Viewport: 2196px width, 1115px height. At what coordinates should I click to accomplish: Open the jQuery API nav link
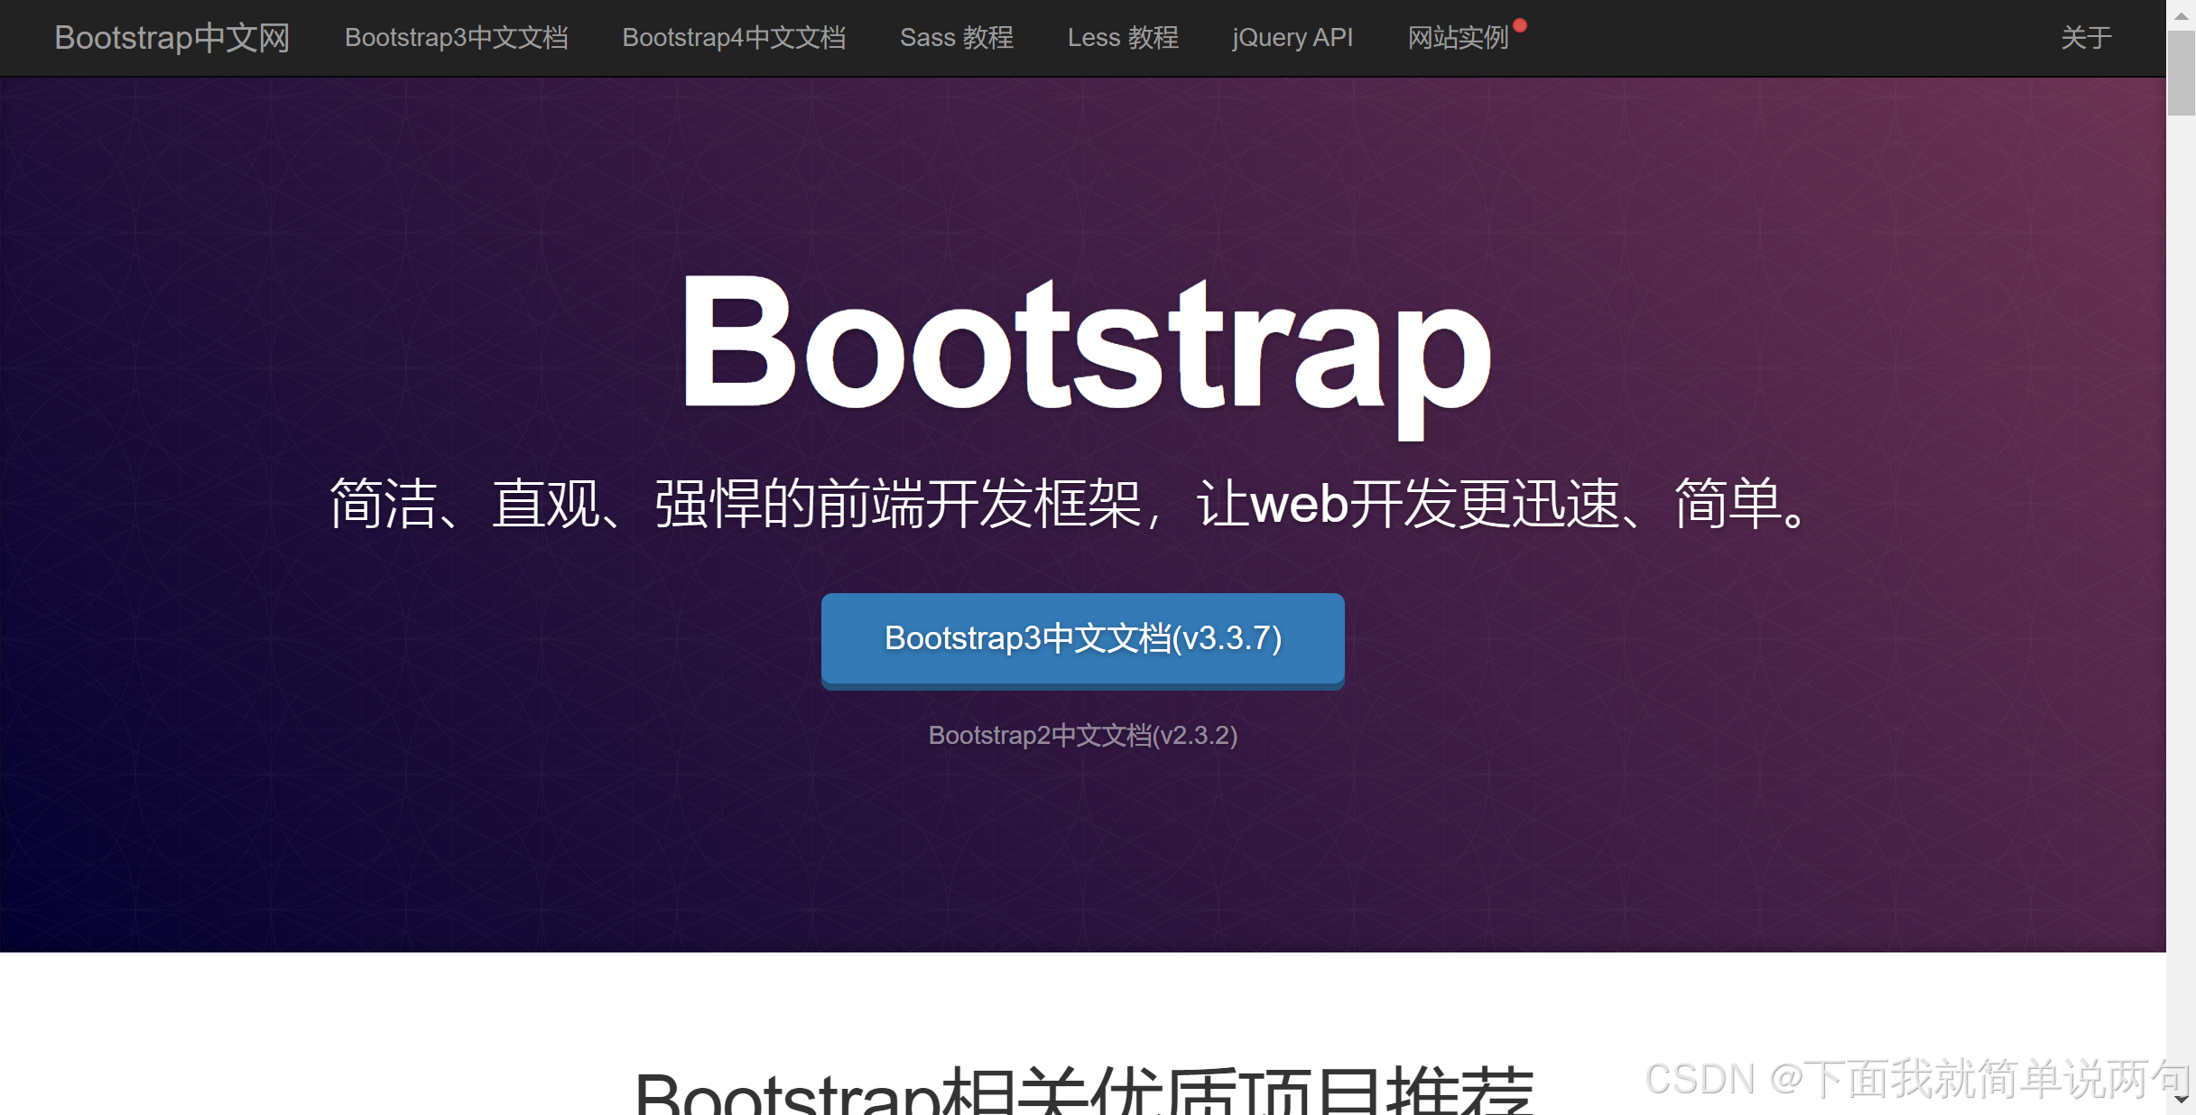tap(1292, 38)
